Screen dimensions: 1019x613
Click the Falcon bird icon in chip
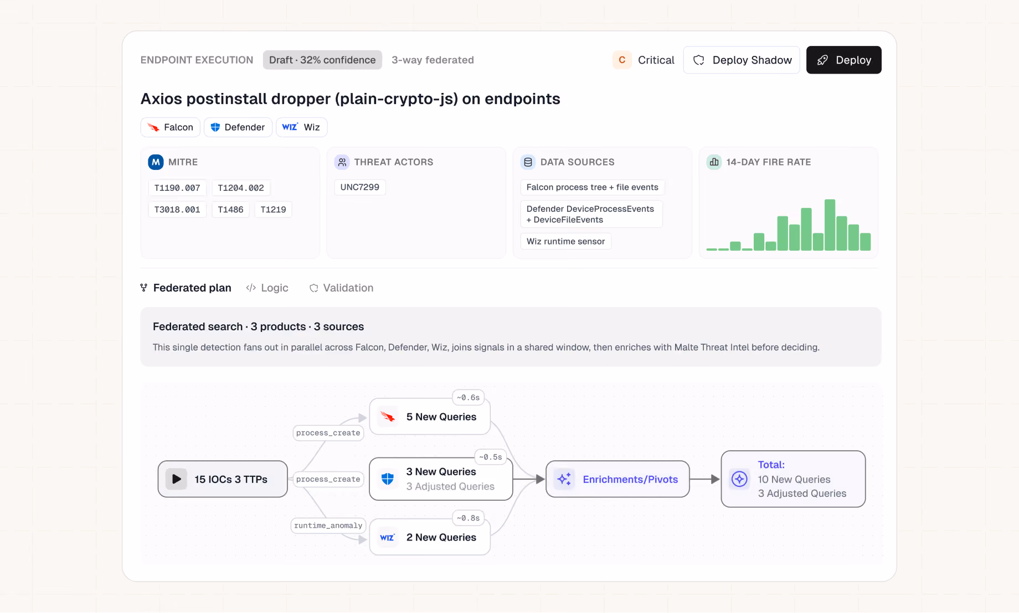(153, 127)
